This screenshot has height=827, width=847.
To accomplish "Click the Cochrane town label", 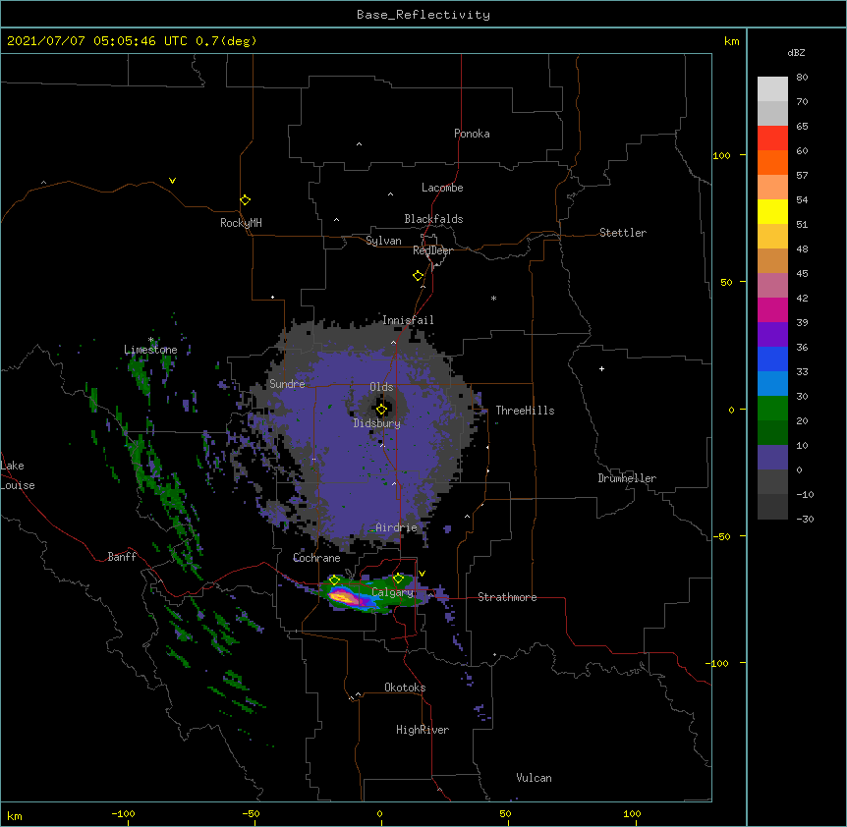I will click(x=316, y=558).
